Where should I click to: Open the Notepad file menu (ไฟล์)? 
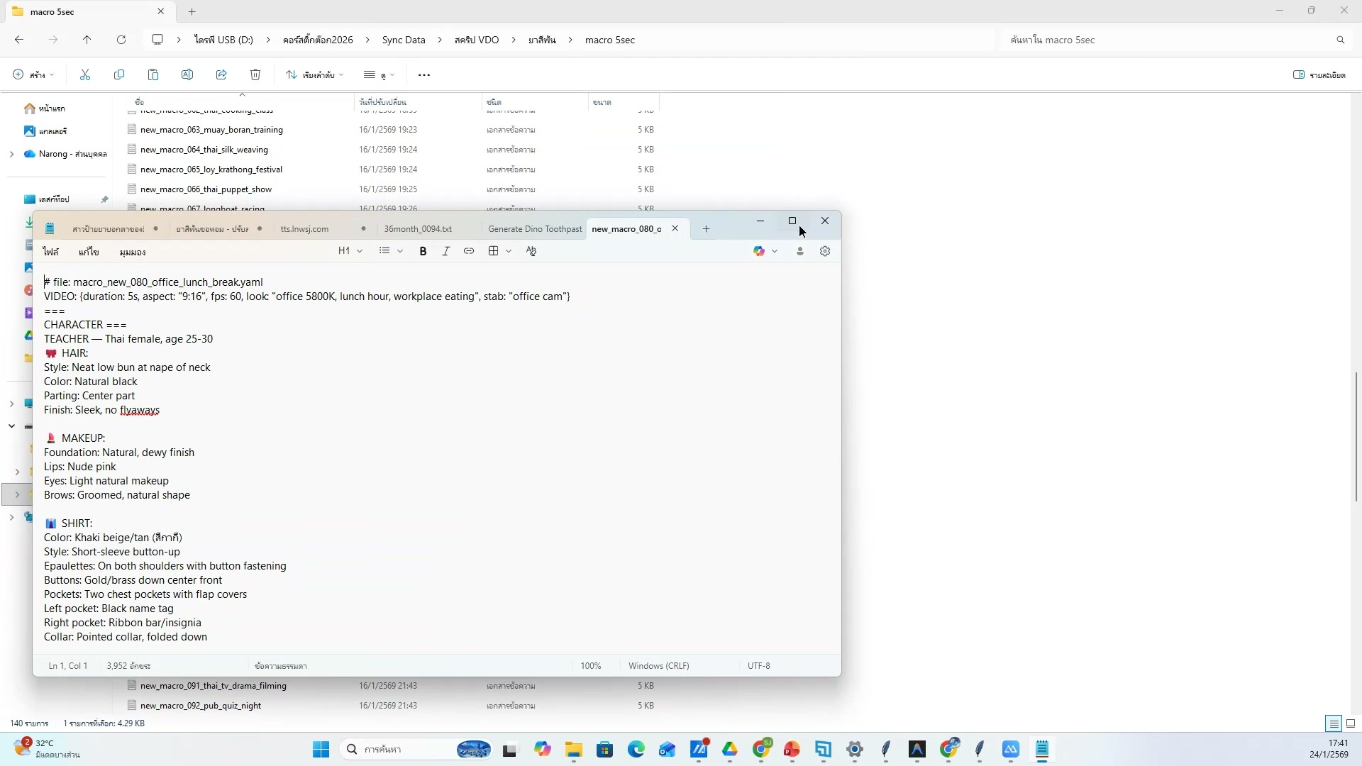point(50,252)
